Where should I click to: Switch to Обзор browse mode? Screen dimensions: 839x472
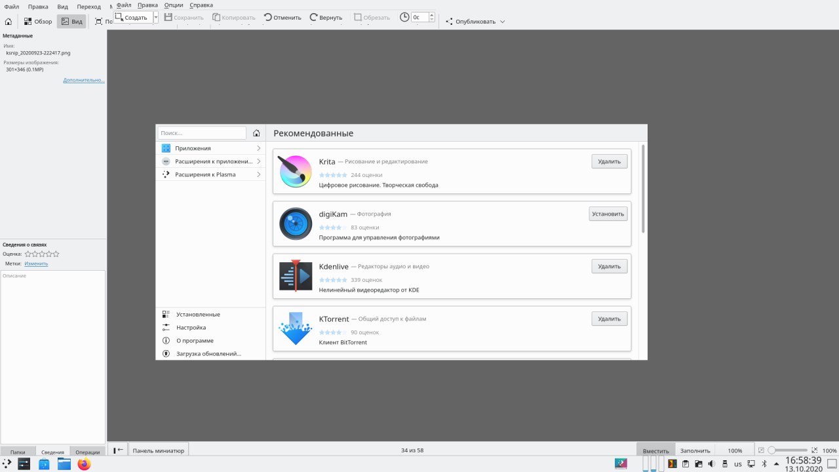(x=38, y=22)
